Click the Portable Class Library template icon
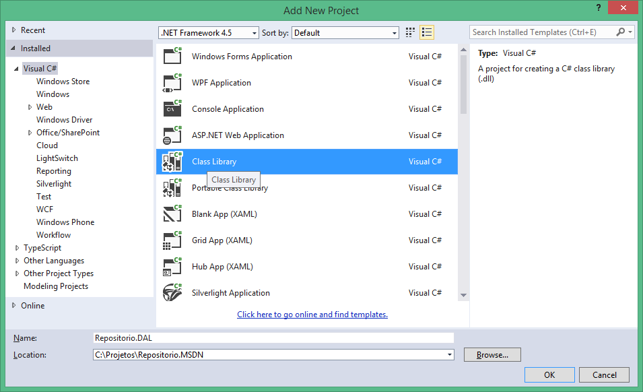This screenshot has height=392, width=643. [172, 188]
